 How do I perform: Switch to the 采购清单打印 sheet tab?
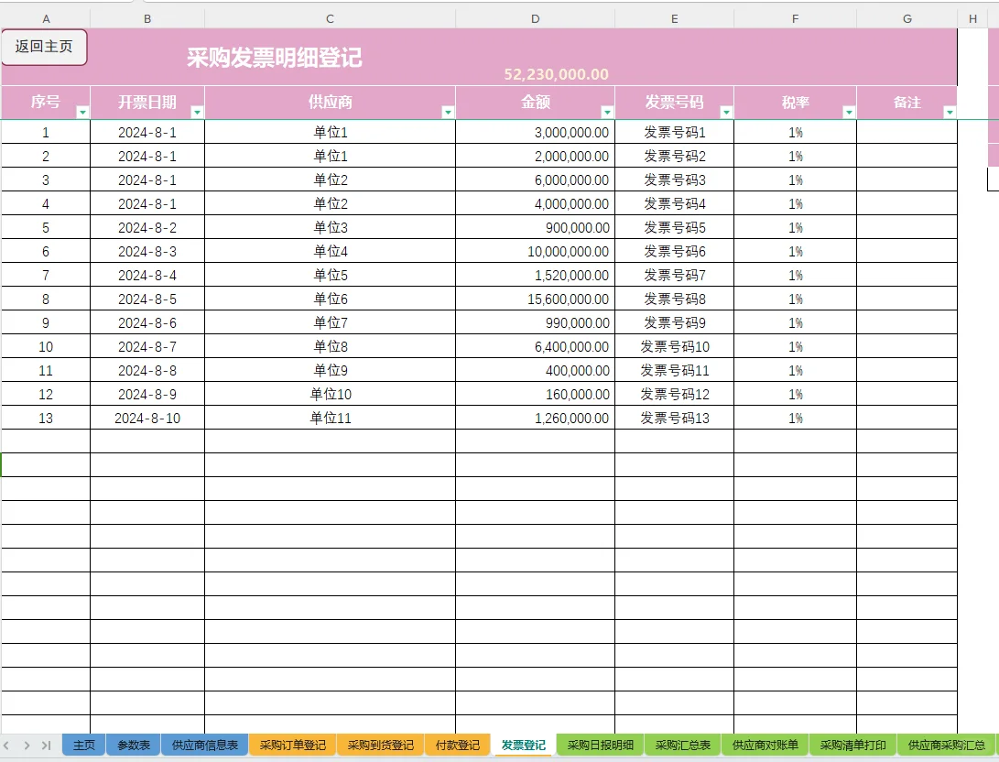[851, 745]
